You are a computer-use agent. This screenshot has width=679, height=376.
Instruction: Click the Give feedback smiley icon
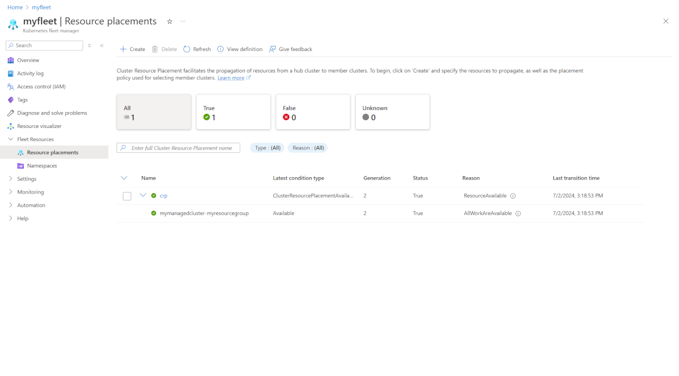click(272, 49)
